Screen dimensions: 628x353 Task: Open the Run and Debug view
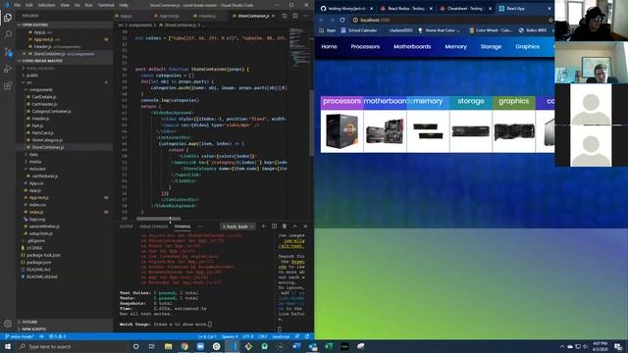tap(8, 69)
